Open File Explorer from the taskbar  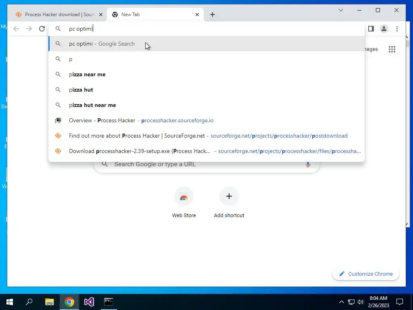[49, 302]
